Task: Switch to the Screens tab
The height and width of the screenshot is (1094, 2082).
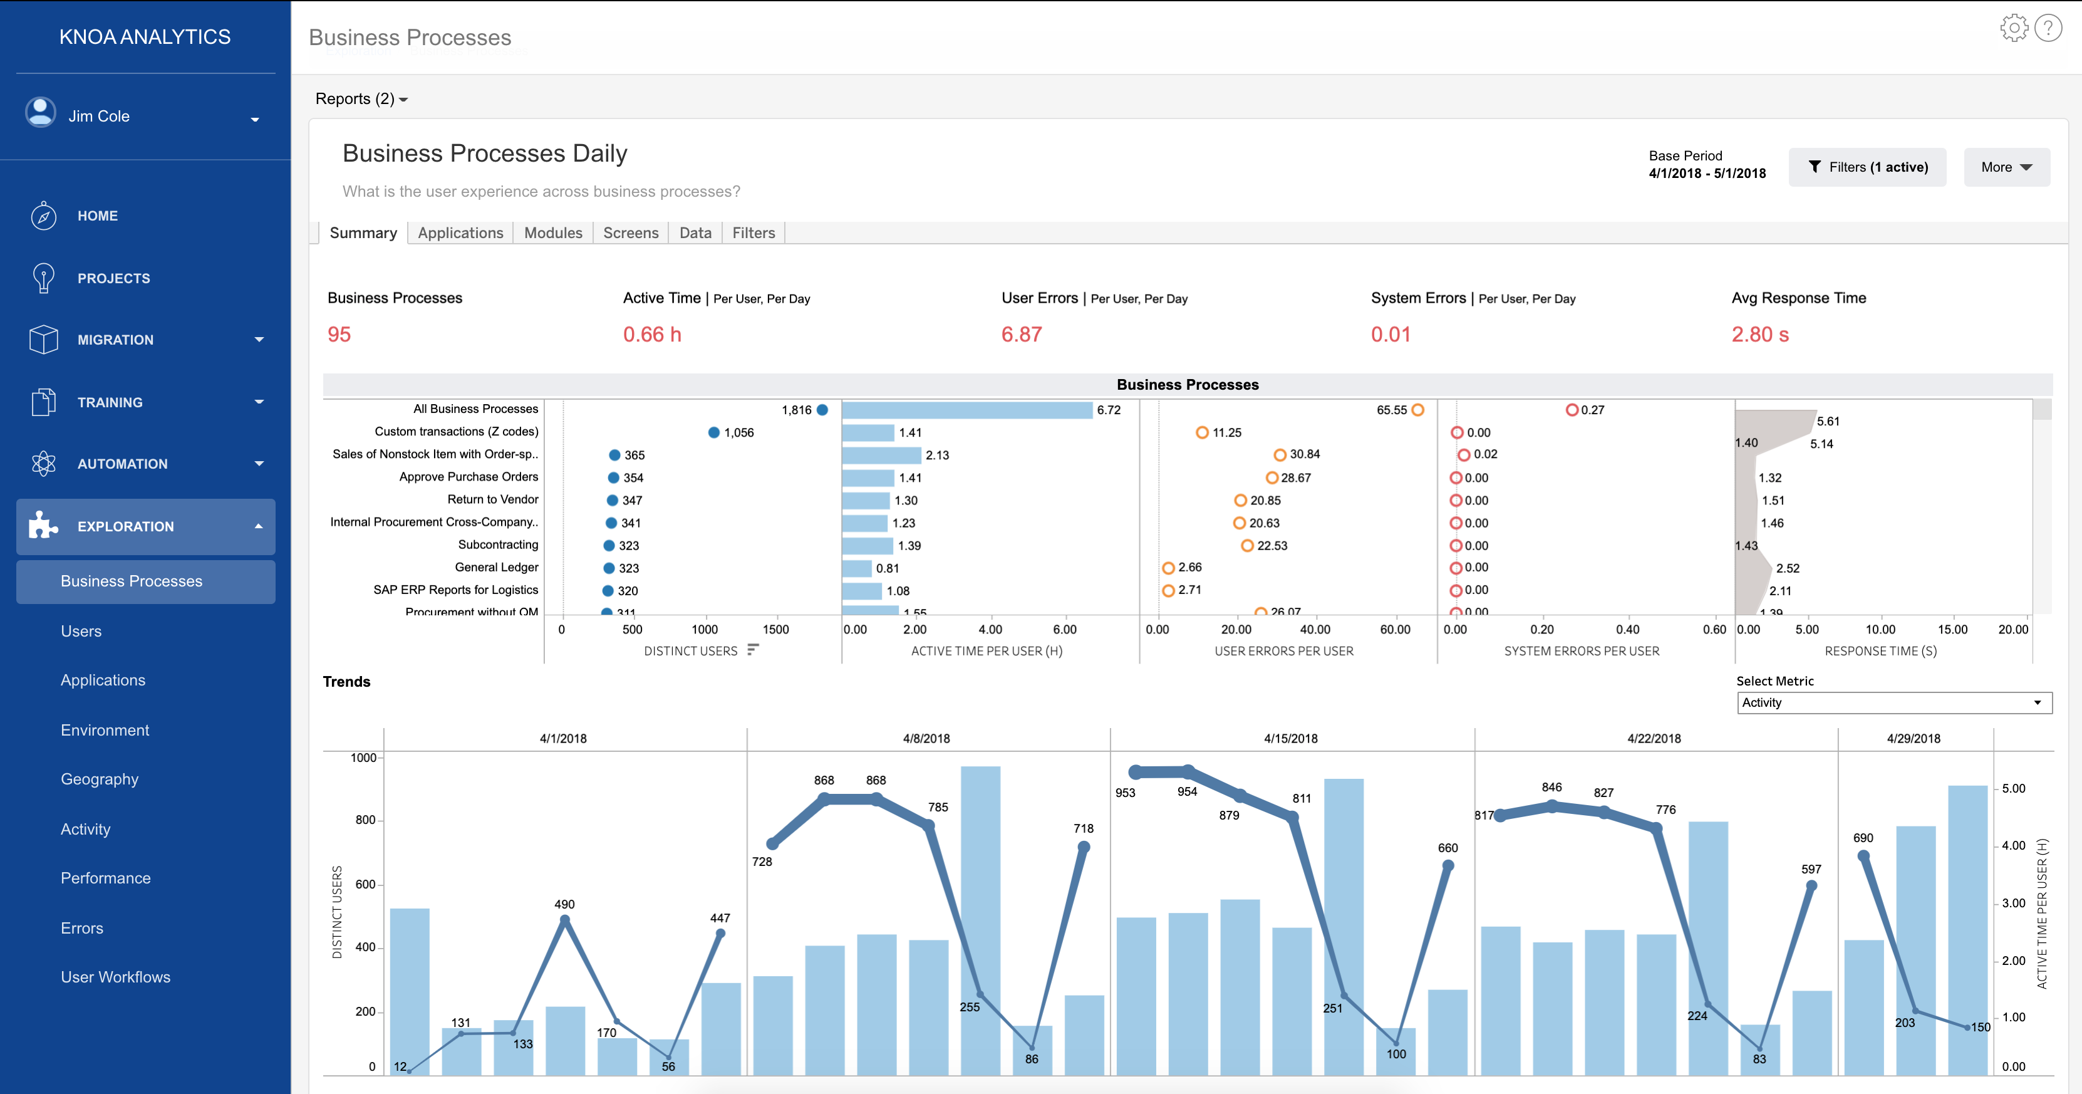Action: click(x=630, y=233)
